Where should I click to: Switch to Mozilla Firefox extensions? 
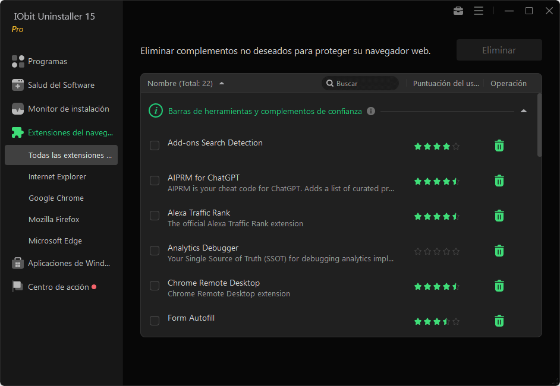pyautogui.click(x=54, y=219)
